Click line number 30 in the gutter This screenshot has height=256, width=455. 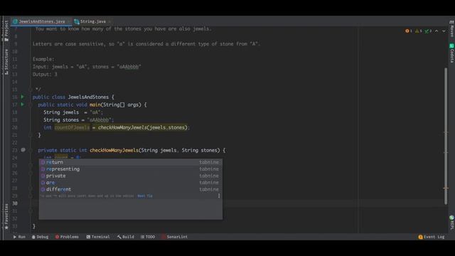pos(15,203)
